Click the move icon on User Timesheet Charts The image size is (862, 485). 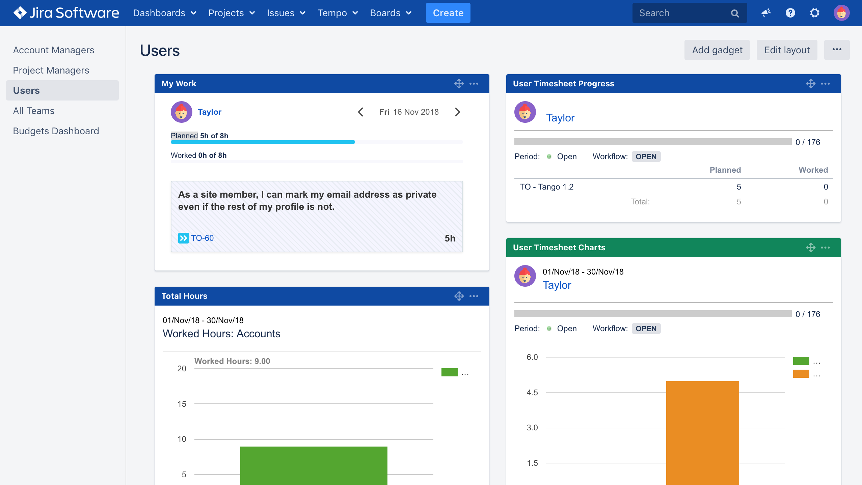(x=811, y=247)
